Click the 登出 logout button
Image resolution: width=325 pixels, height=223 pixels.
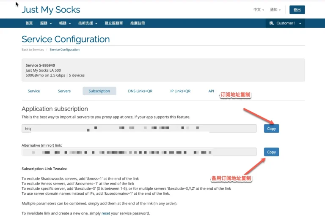click(x=297, y=10)
